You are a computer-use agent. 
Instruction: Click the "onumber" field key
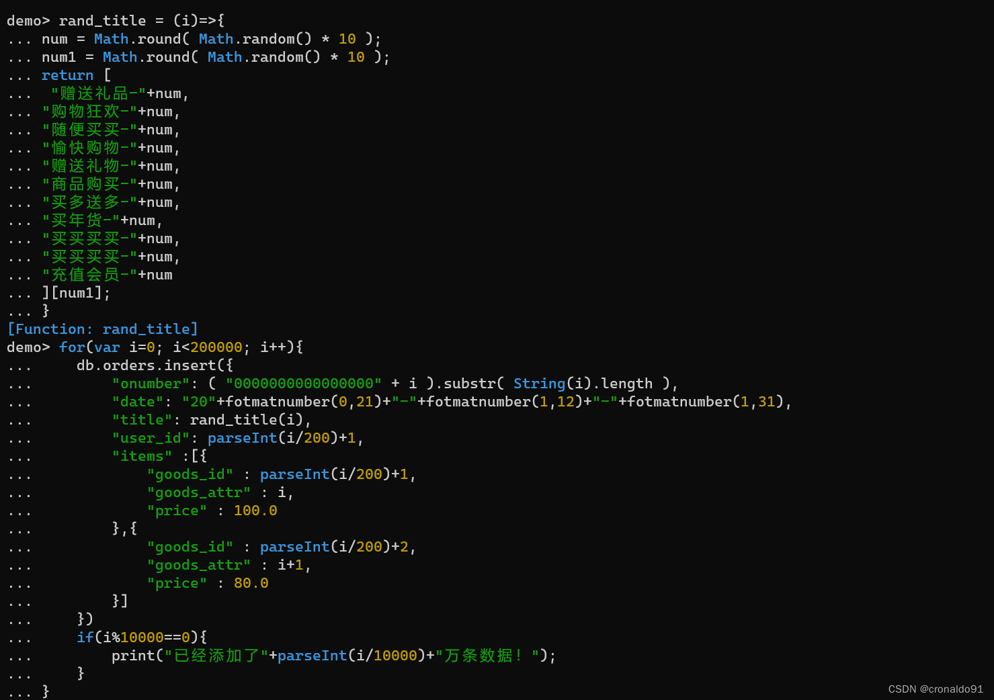(x=151, y=384)
